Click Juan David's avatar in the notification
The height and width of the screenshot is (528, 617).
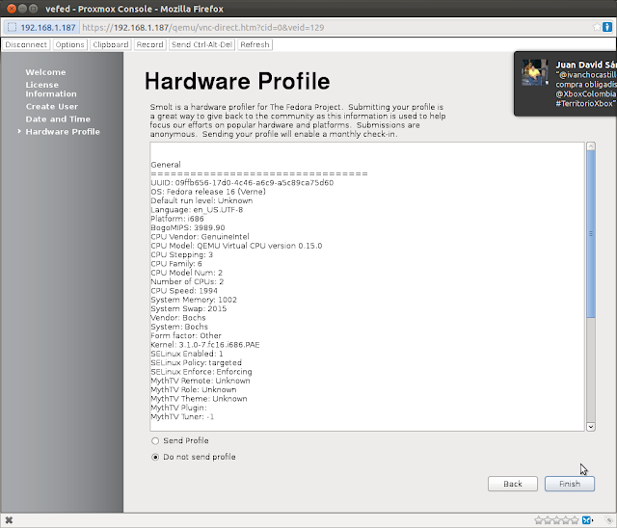[x=534, y=72]
